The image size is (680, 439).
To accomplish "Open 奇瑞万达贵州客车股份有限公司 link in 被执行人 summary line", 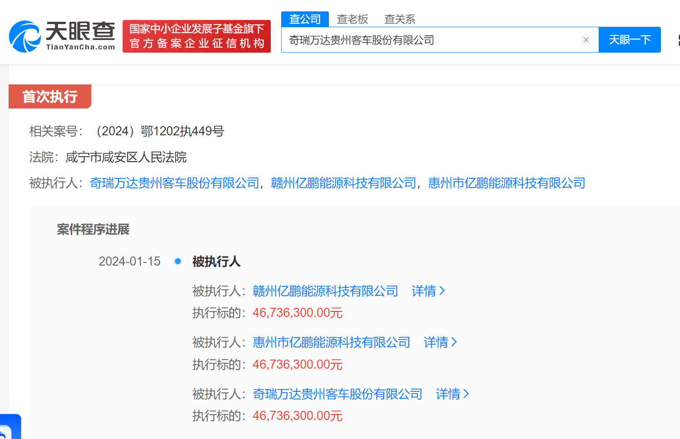I will [174, 183].
